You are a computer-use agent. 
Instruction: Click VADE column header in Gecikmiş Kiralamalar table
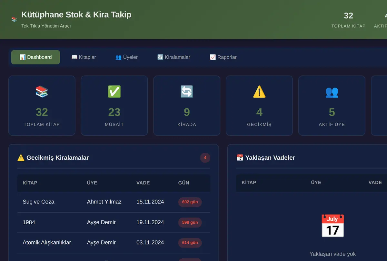click(143, 183)
